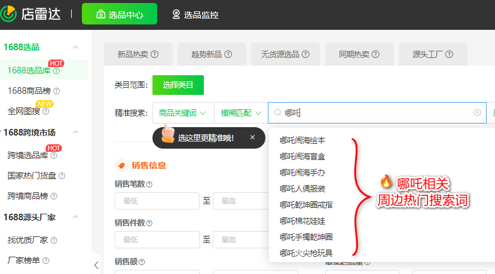495x274 pixels.
Task: Click help icon next to 新品热卖 tab
Action: [154, 54]
